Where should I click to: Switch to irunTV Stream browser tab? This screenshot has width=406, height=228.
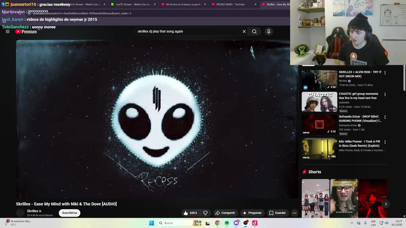(133, 4)
